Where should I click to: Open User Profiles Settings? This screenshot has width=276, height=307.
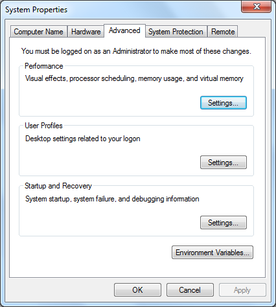(x=224, y=163)
